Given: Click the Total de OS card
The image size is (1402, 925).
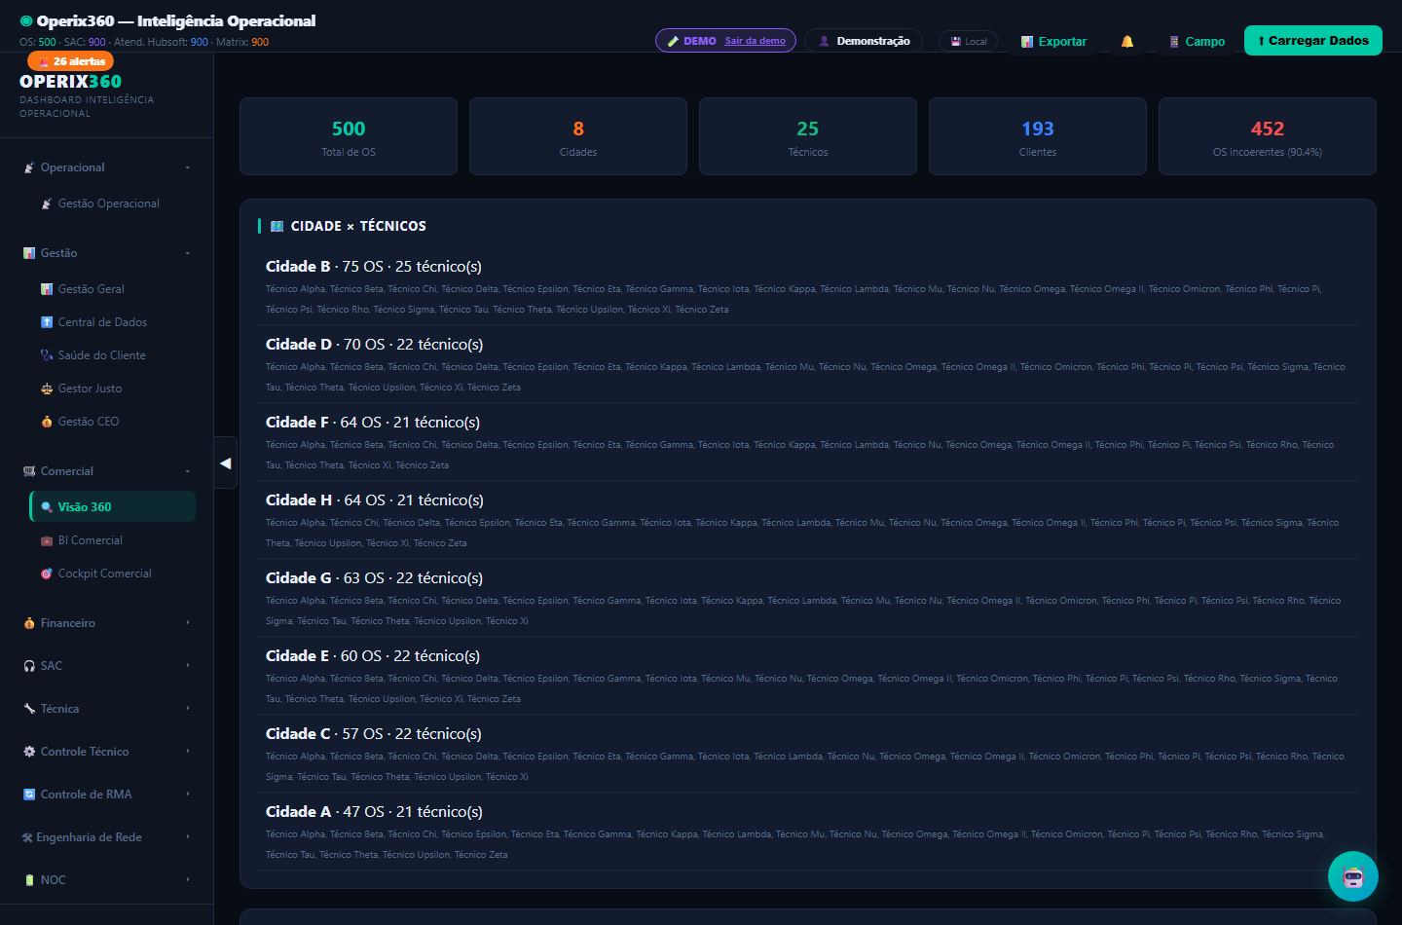Looking at the screenshot, I should click(349, 136).
